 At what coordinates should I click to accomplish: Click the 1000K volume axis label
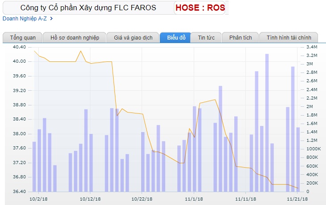pyautogui.click(x=314, y=149)
